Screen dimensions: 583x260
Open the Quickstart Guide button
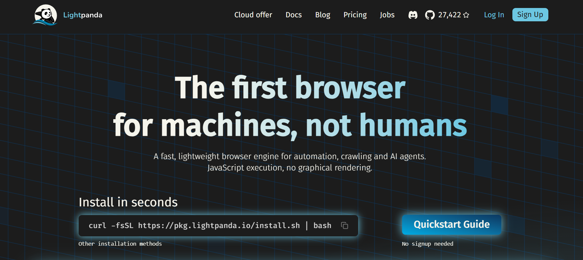click(451, 225)
